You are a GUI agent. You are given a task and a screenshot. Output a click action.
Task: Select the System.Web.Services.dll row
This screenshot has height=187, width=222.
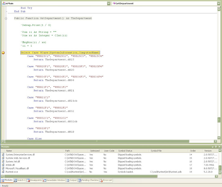(18, 158)
